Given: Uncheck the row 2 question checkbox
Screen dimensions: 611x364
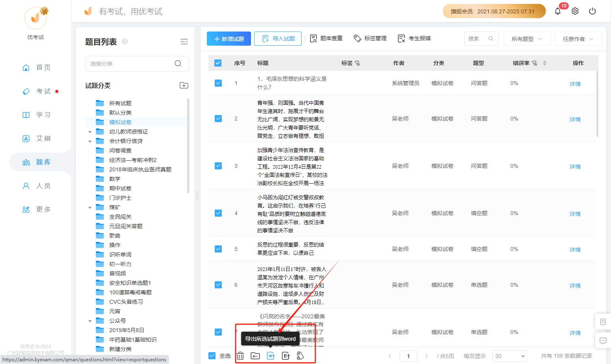Looking at the screenshot, I should (218, 119).
